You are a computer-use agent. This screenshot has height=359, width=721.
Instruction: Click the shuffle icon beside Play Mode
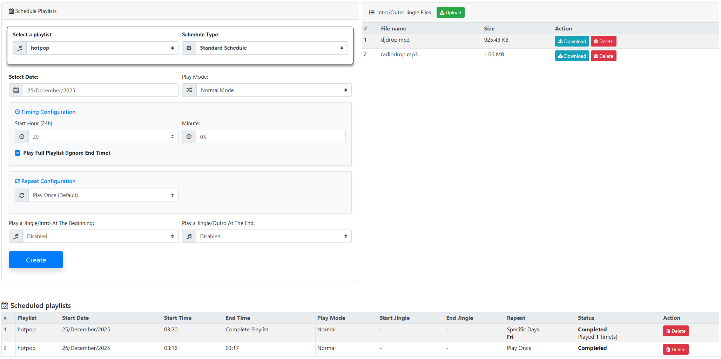click(189, 90)
